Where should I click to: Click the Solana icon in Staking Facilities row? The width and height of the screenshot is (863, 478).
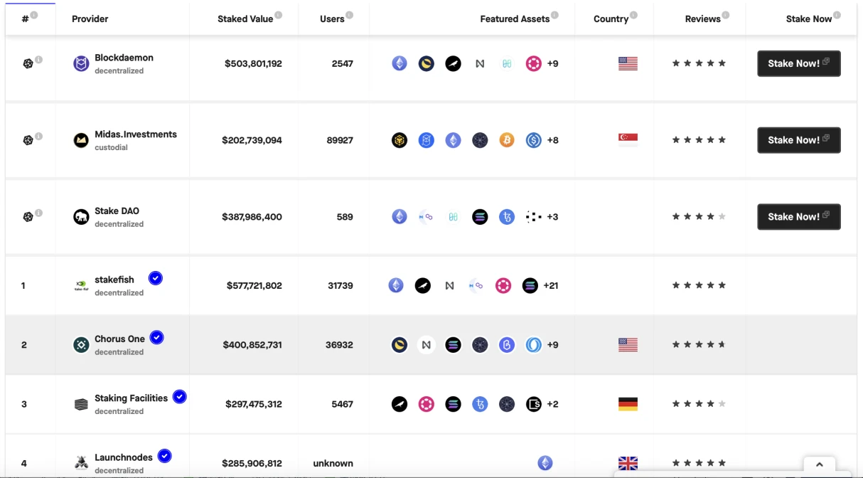point(453,404)
